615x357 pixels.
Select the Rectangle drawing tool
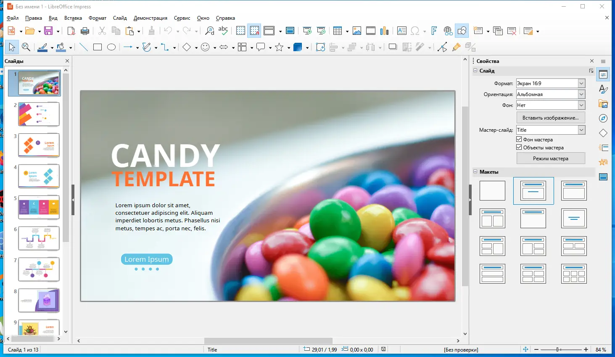[98, 47]
